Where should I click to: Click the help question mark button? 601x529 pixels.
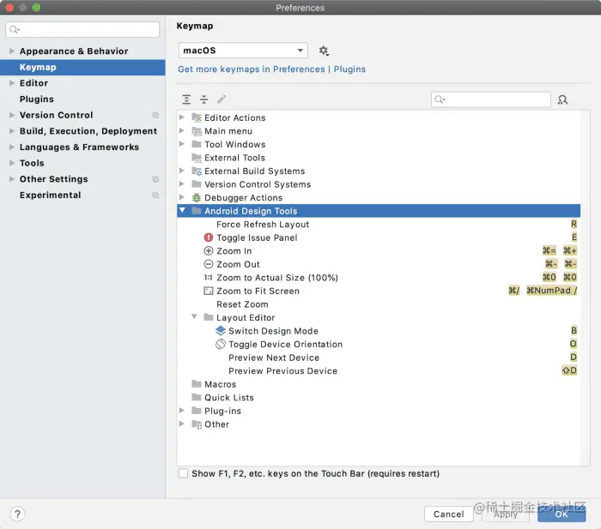pyautogui.click(x=18, y=514)
